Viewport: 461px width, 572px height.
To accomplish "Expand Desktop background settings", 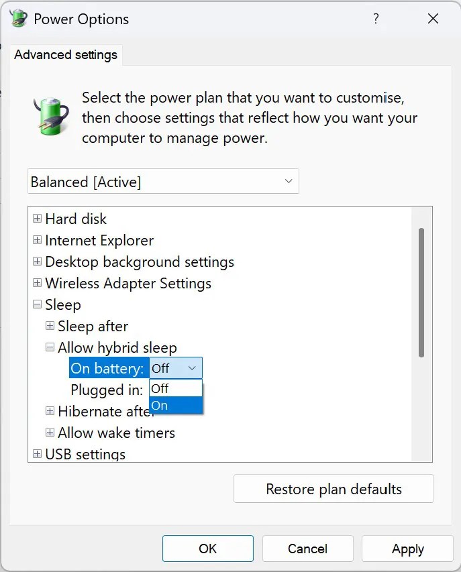I will (x=37, y=262).
